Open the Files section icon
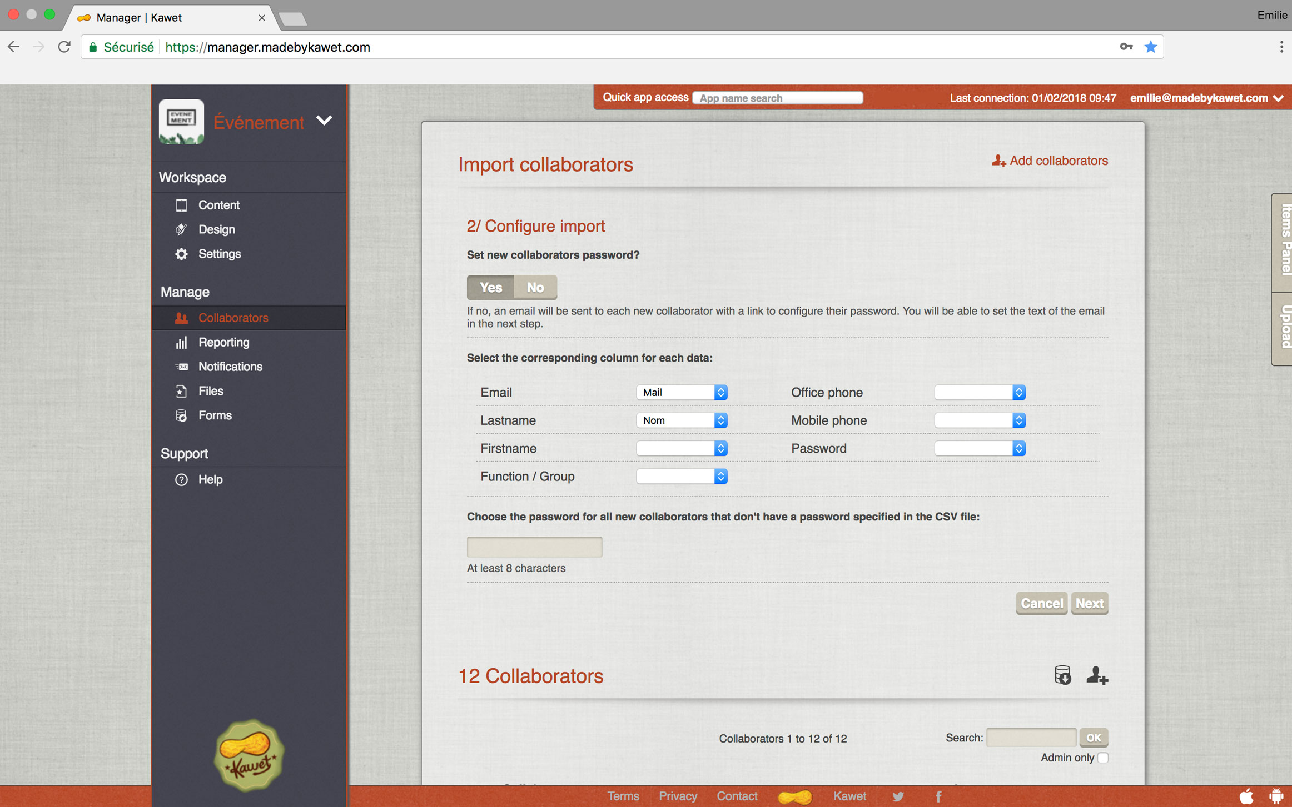This screenshot has width=1292, height=807. pos(181,390)
